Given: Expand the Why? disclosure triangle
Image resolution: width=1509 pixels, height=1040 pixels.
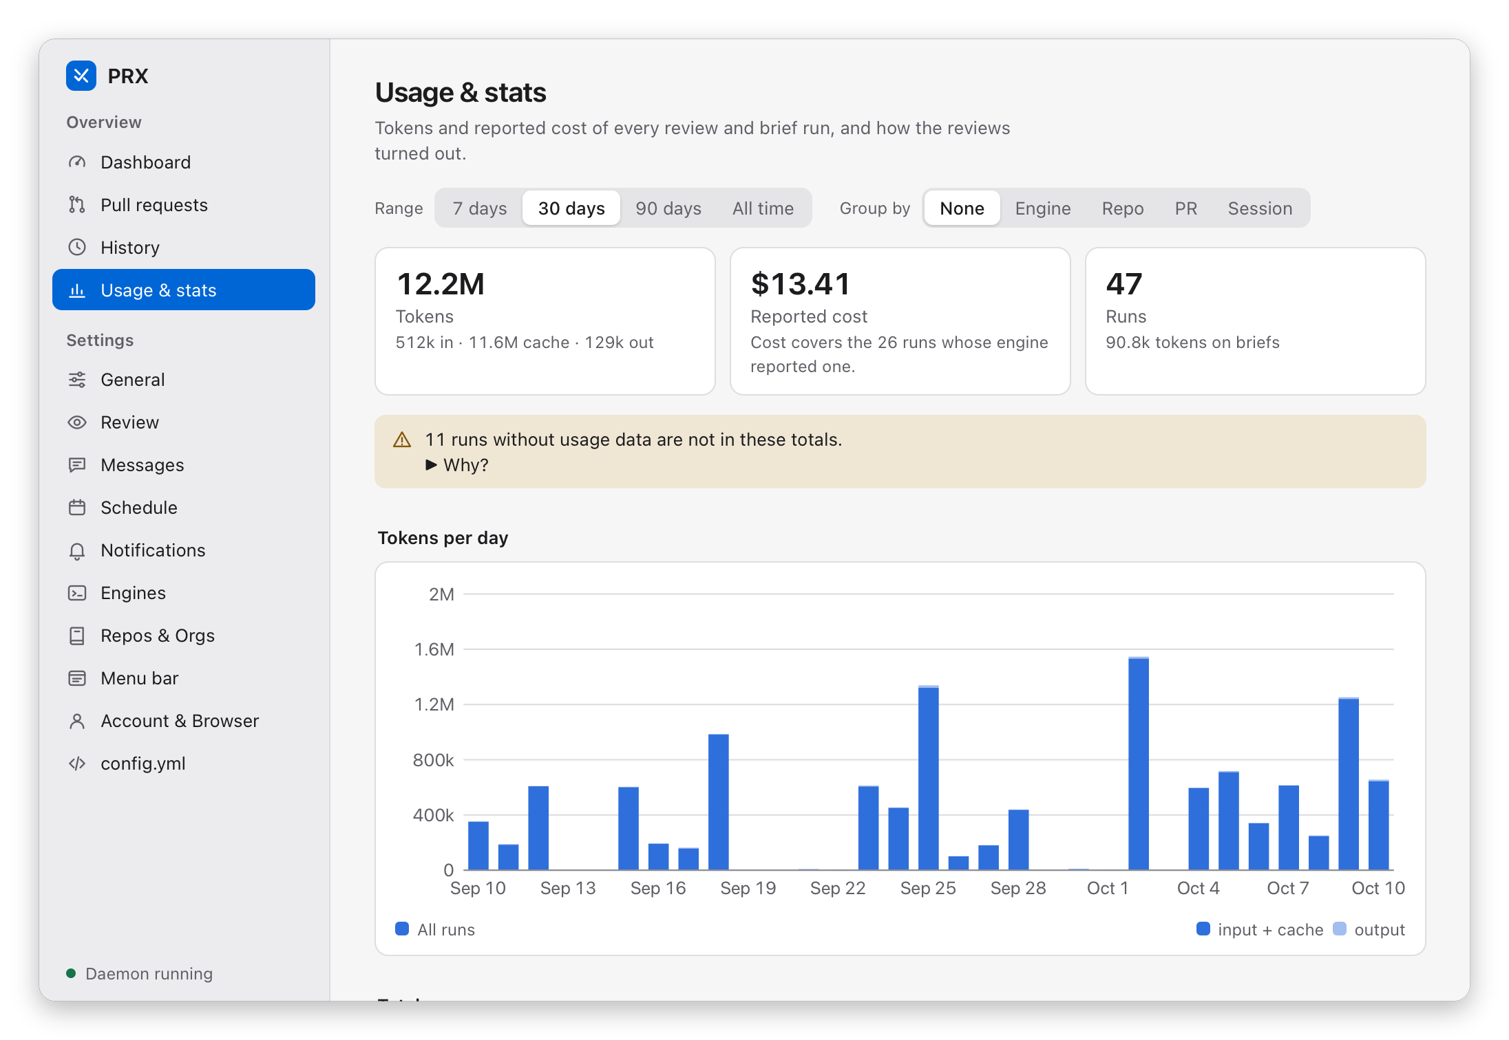Looking at the screenshot, I should pyautogui.click(x=431, y=465).
